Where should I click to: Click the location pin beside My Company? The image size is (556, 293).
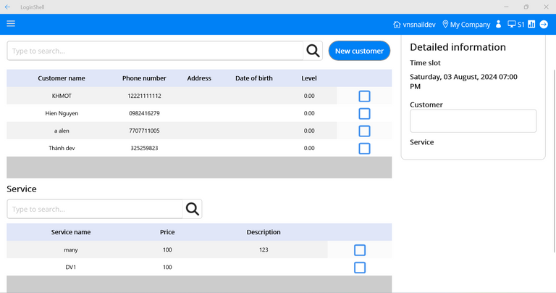click(x=445, y=25)
